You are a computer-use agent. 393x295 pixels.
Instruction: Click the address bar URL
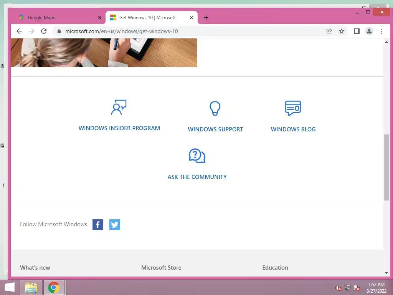(x=122, y=31)
